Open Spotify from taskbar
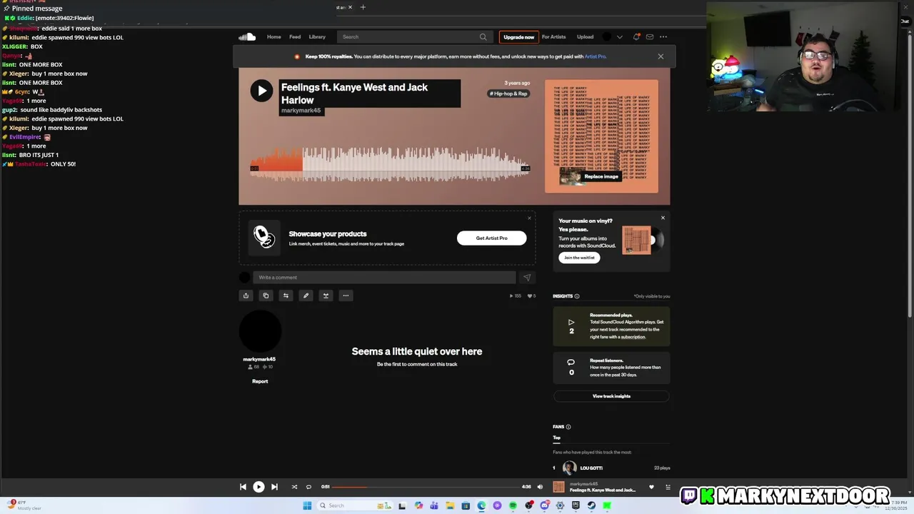Viewport: 914px width, 514px height. point(513,505)
